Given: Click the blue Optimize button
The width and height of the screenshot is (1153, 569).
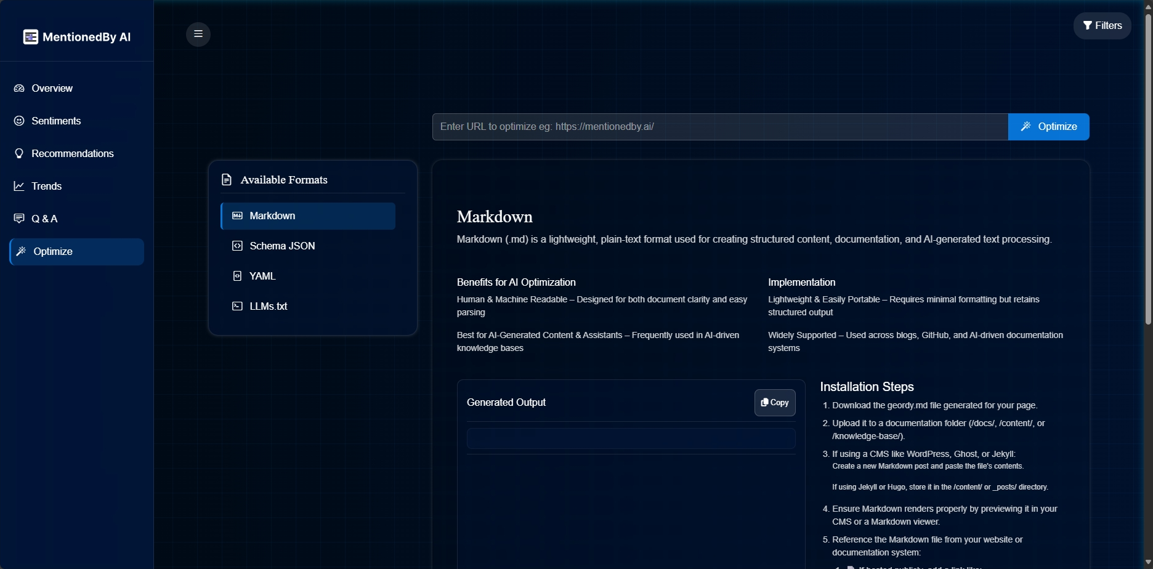Looking at the screenshot, I should coord(1049,127).
